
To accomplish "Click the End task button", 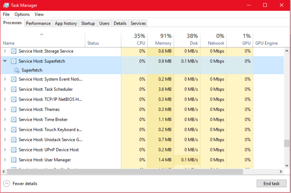I will point(271,183).
